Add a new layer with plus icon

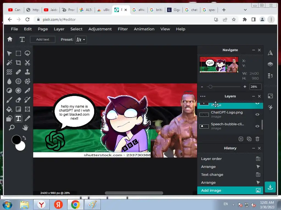241,139
